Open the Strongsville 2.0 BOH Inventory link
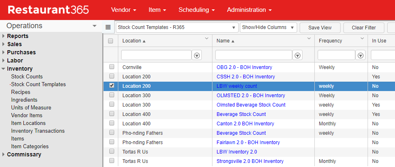 tap(250, 161)
